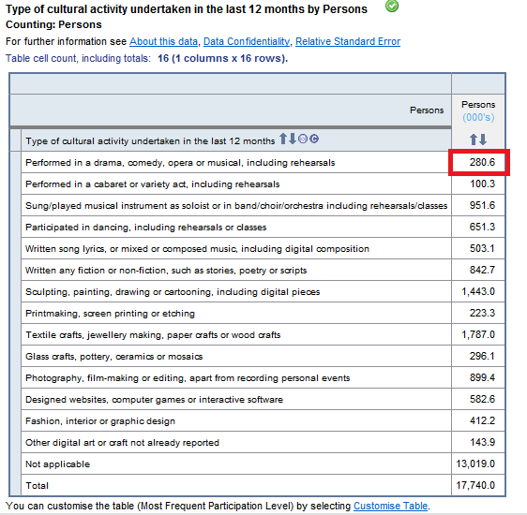Click 'Sculpting, painting, drawing or cartooning' row label
527x515 pixels.
click(x=173, y=291)
